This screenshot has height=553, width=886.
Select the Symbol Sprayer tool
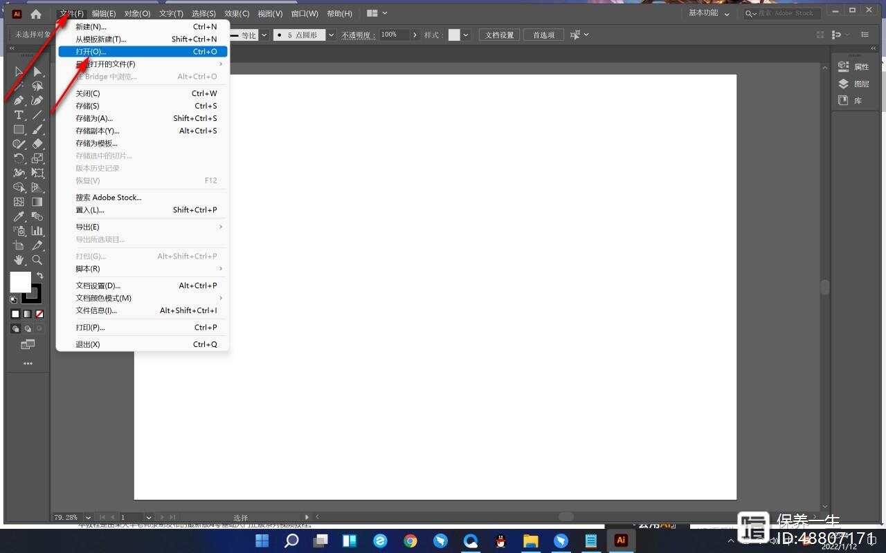[19, 231]
